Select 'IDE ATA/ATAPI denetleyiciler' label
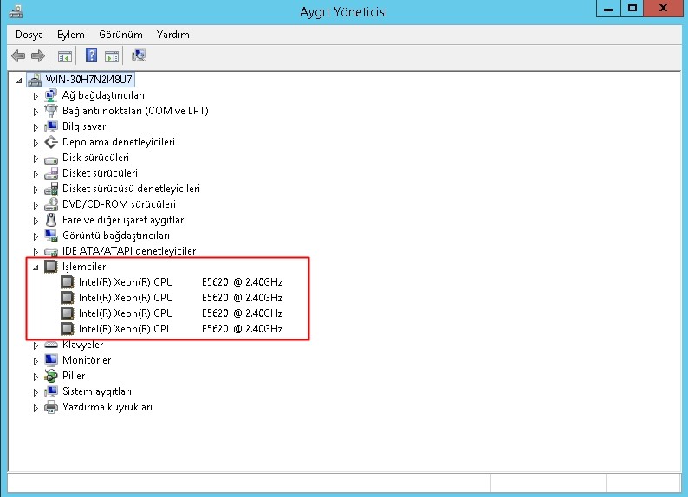Viewport: 688px width, 497px height. click(x=129, y=251)
